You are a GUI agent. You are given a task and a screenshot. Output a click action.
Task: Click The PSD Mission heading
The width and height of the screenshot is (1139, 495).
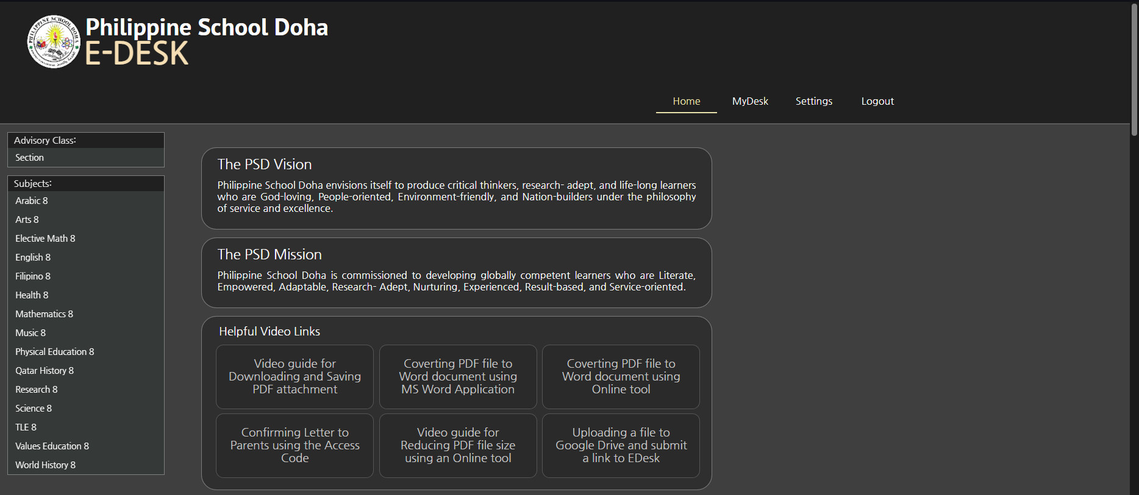(x=270, y=255)
